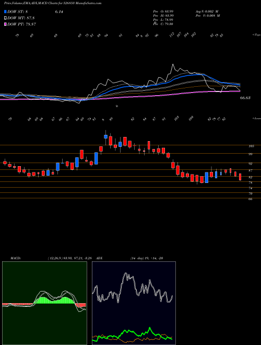
Task: Click the 'Avg V: 0.002 M' volume text
Action: [207, 11]
